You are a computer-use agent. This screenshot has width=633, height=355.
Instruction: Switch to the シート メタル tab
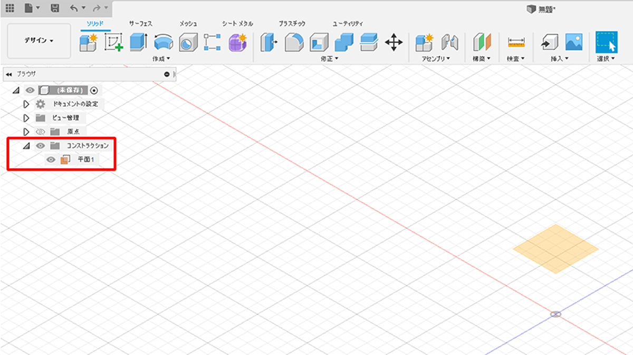coord(237,24)
